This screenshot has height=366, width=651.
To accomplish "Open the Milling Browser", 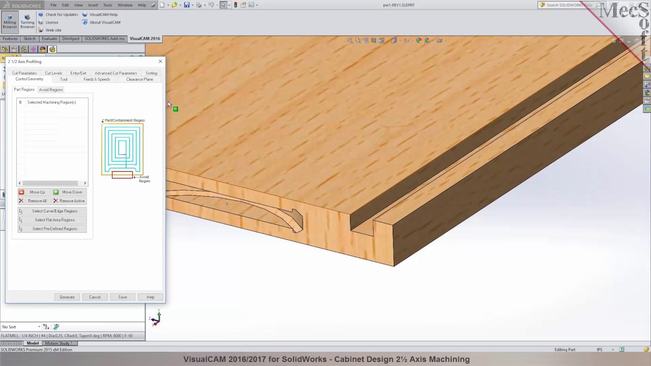I will (10, 21).
